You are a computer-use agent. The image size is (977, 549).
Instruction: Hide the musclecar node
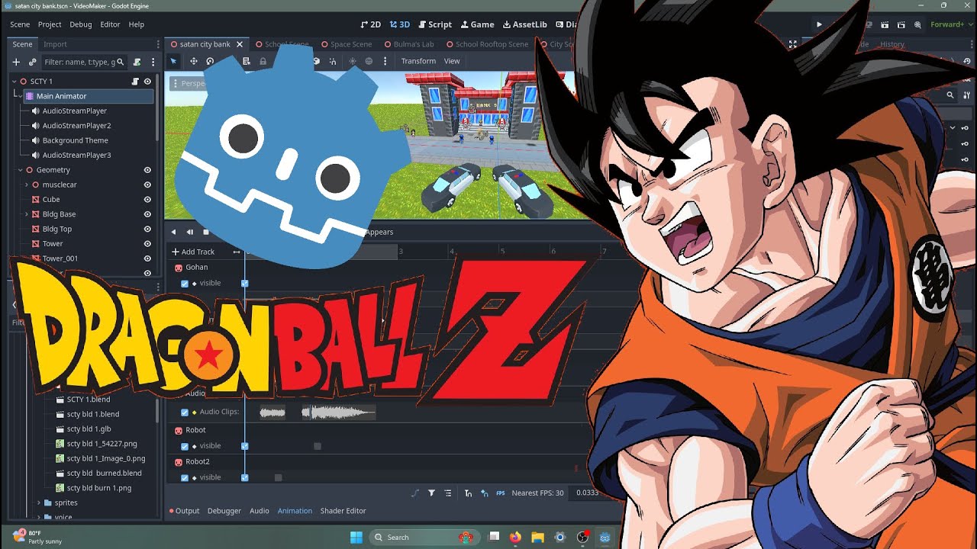147,185
